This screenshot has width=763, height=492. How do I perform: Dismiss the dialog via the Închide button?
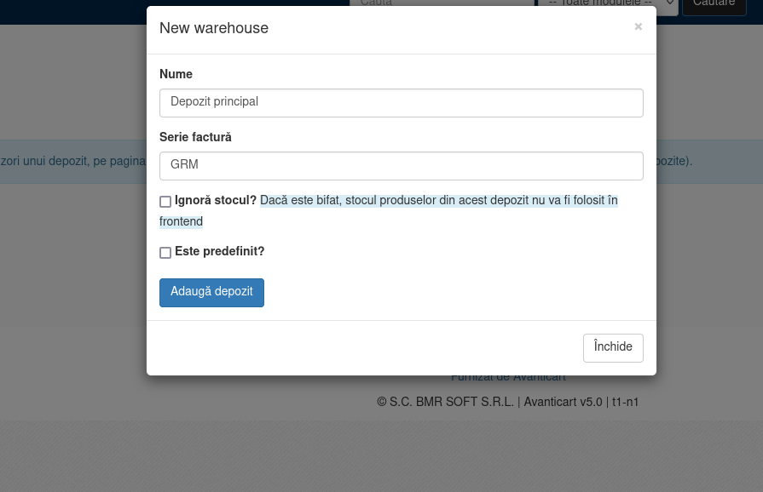point(613,348)
